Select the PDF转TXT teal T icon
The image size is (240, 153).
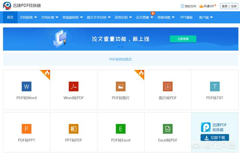(215, 86)
